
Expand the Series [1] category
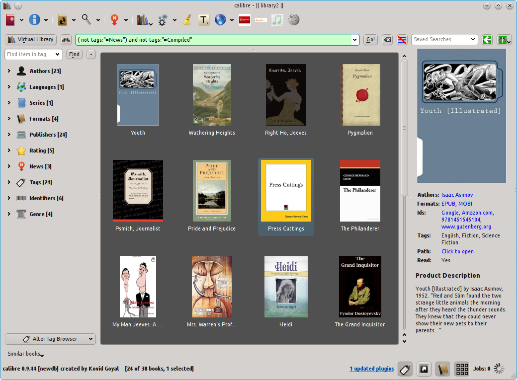(x=9, y=102)
